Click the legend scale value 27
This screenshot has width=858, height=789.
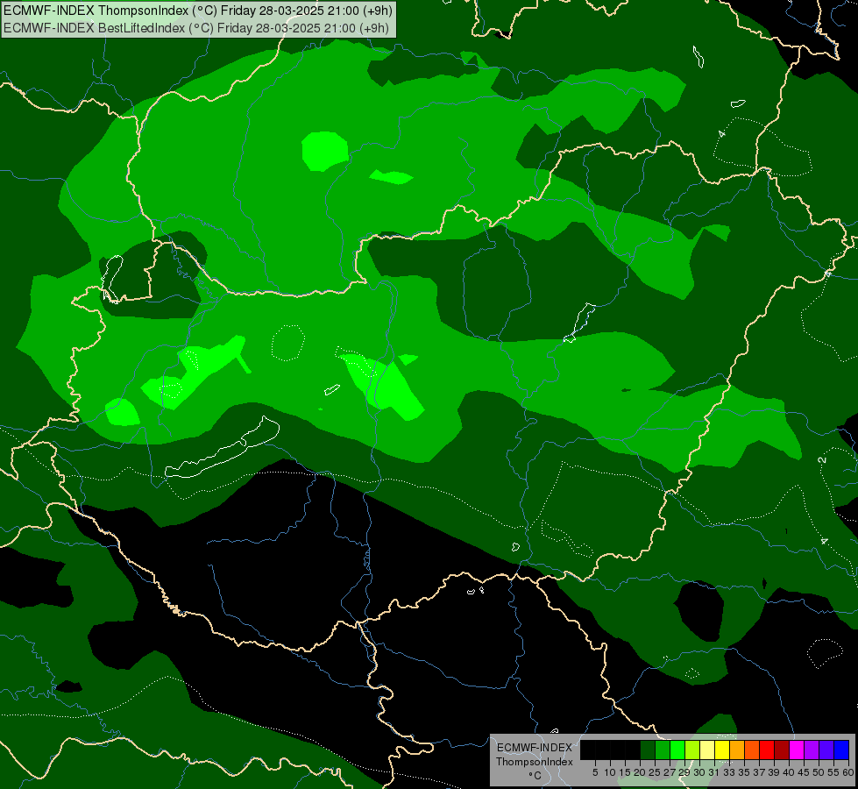click(670, 772)
